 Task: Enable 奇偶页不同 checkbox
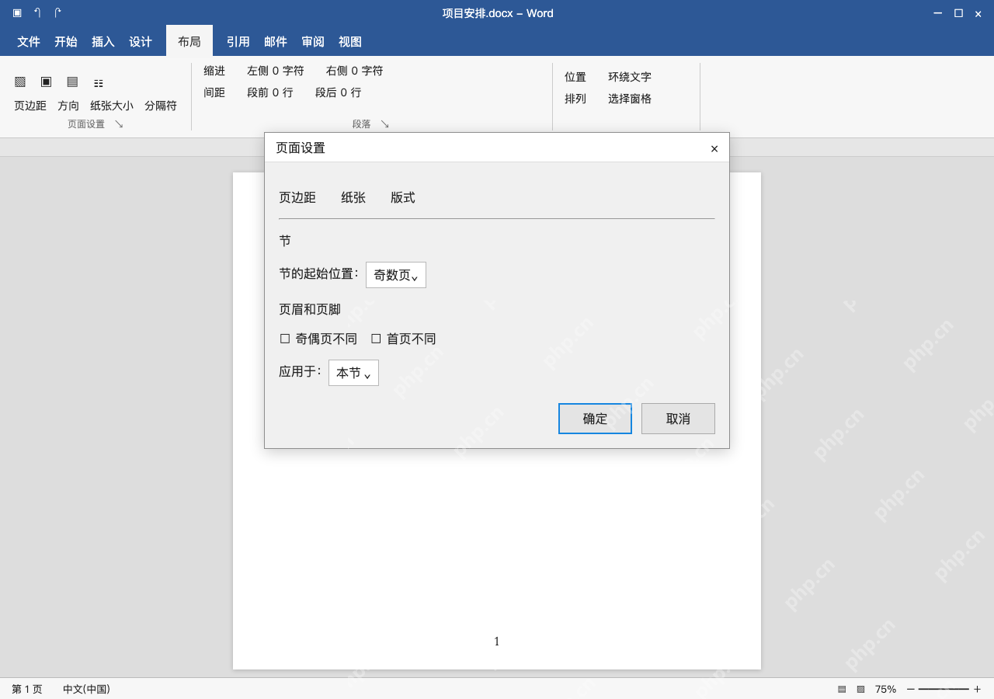coord(285,339)
